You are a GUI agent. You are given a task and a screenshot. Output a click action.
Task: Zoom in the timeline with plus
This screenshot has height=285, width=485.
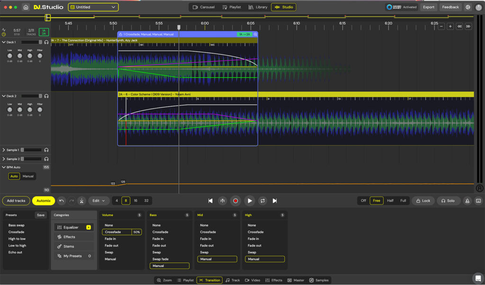click(x=450, y=26)
